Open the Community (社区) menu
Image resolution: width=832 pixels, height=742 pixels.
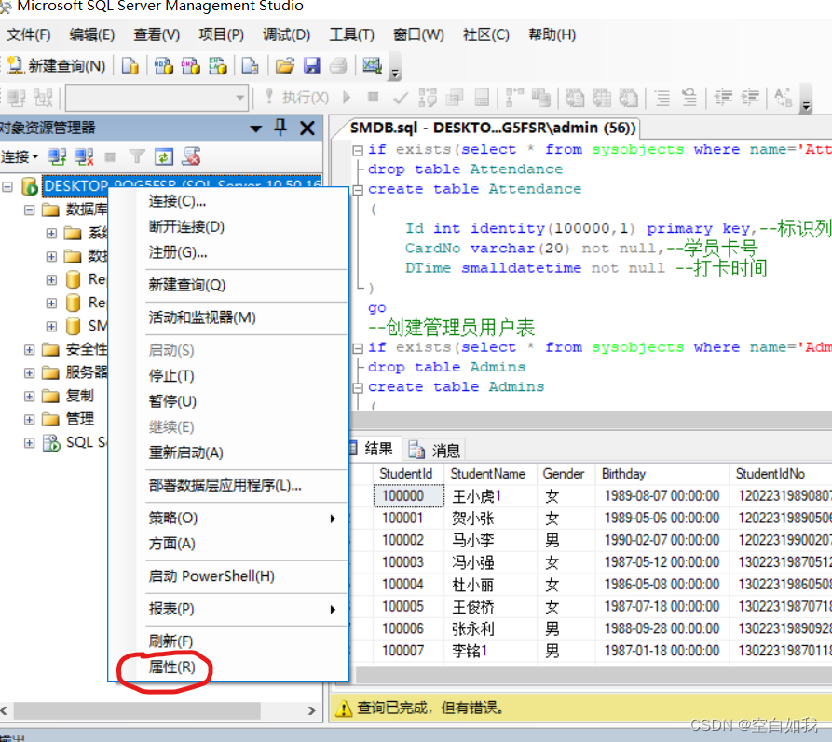tap(486, 35)
